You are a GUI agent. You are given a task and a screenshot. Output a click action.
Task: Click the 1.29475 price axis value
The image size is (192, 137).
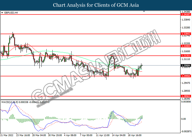[186, 83]
